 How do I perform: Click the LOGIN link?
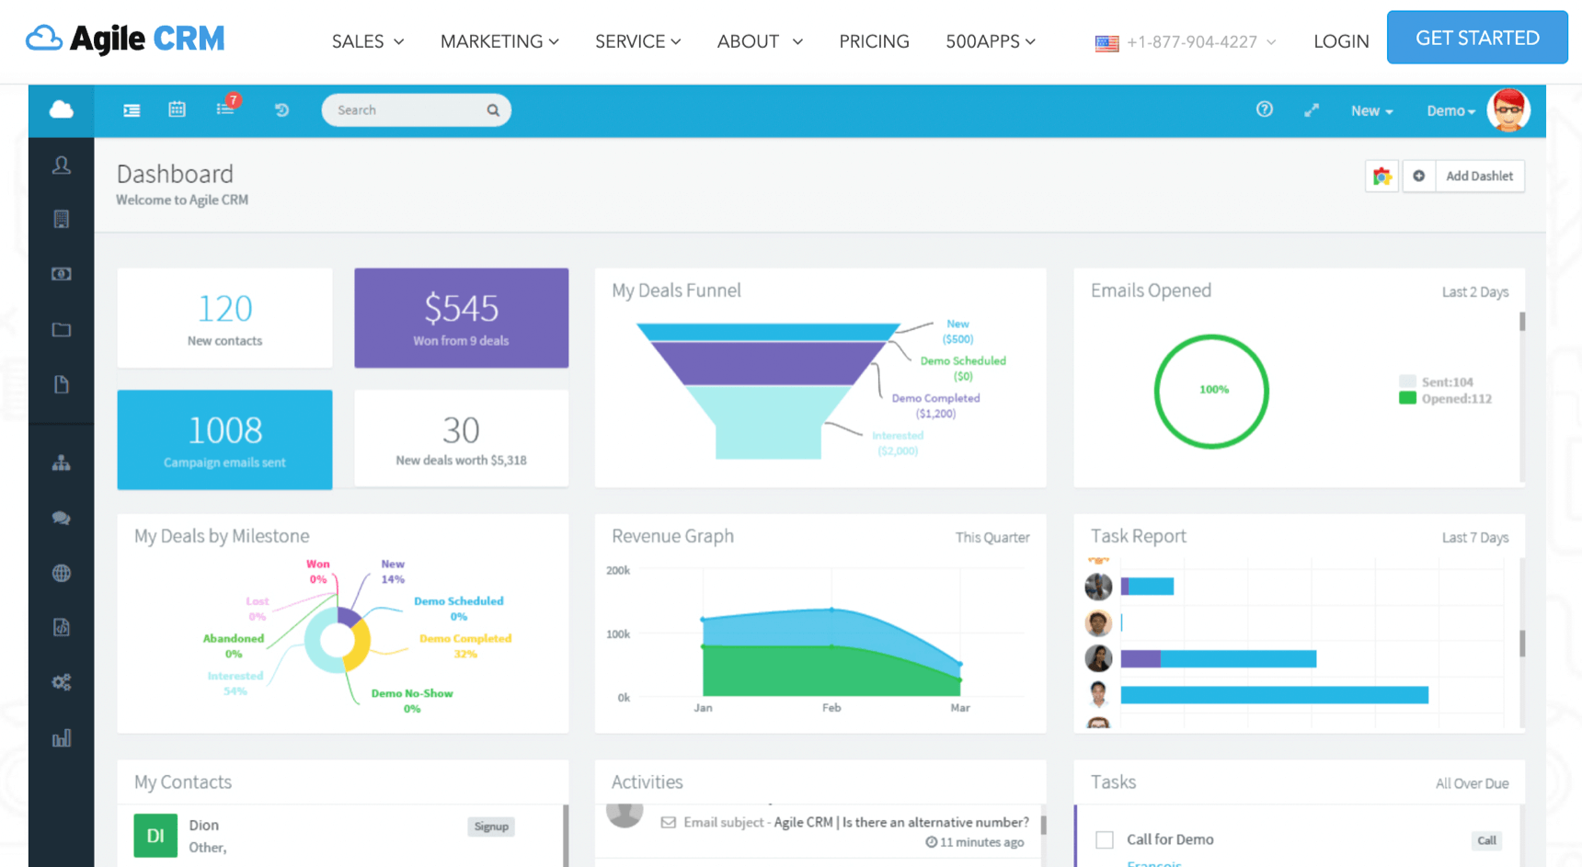click(1341, 41)
